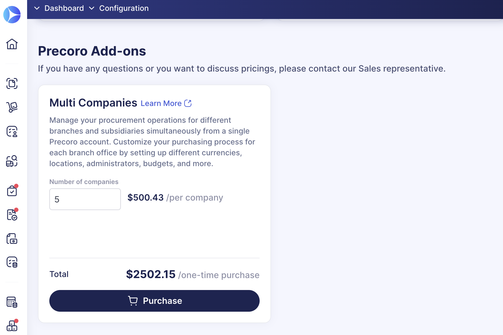Click the Purchase button

[154, 301]
